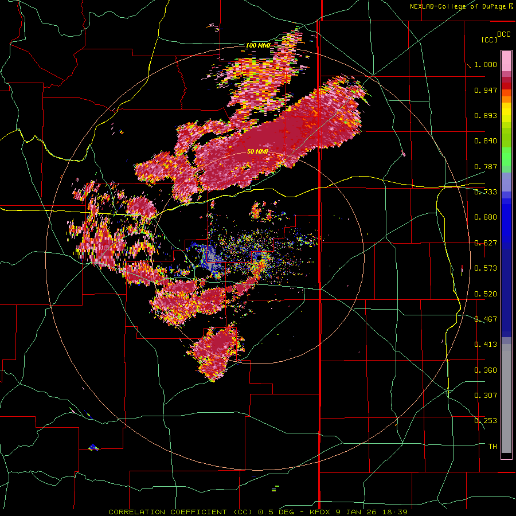516x516 pixels.
Task: Click the 100 NMI range ring label
Action: [257, 45]
